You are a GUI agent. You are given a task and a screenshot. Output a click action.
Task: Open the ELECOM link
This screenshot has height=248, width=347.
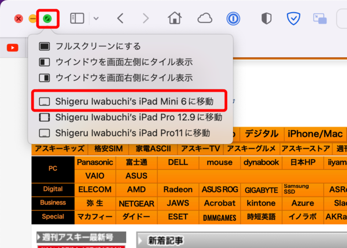(95, 190)
